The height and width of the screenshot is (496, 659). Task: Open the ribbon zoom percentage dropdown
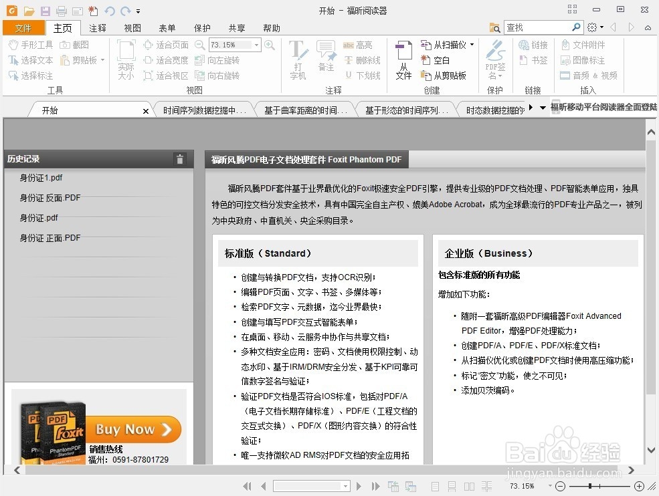point(256,45)
